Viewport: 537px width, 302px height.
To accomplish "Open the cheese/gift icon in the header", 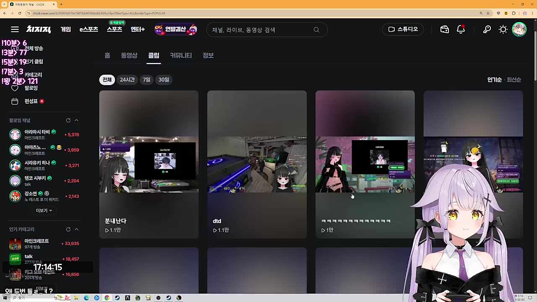I will click(x=444, y=29).
